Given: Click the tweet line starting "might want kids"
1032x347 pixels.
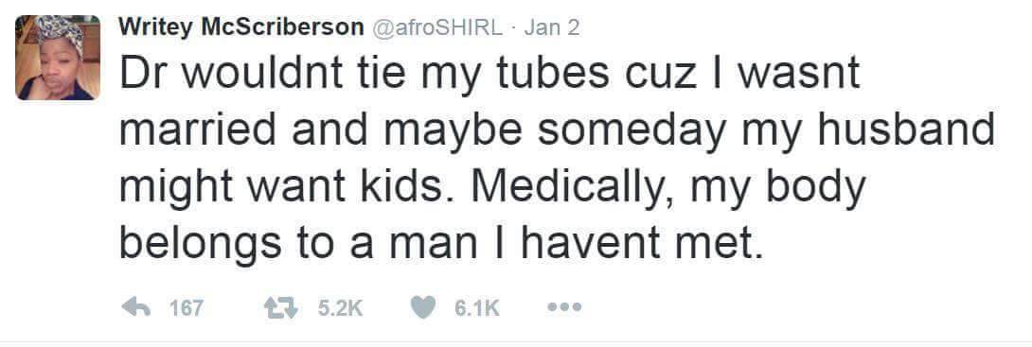Looking at the screenshot, I should pyautogui.click(x=492, y=186).
